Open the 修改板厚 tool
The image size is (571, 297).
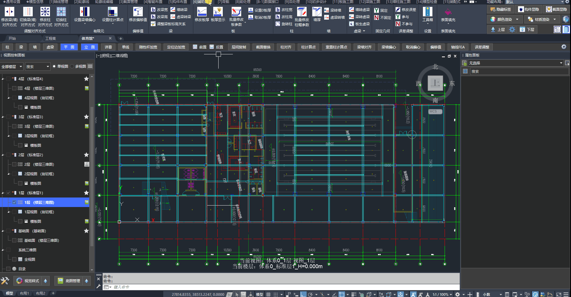(x=202, y=12)
